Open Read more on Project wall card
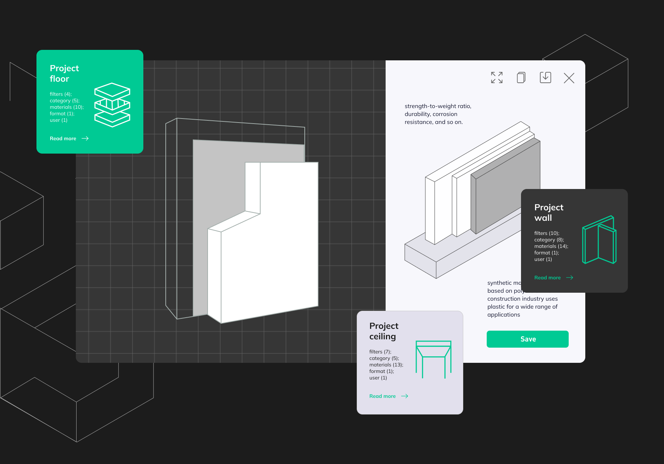 [547, 278]
